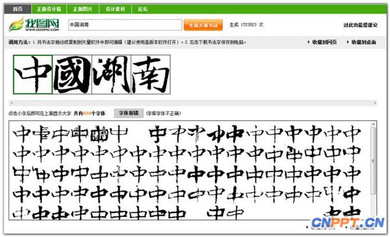Open the 首页 home tab
The width and height of the screenshot is (390, 237).
18,9
